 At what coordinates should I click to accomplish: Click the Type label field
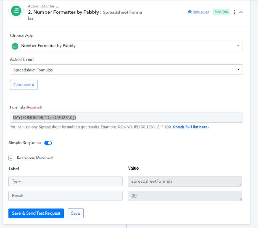(x=65, y=181)
